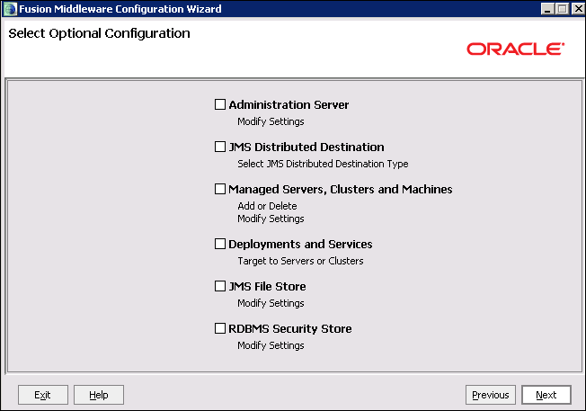Open Help for this wizard
The width and height of the screenshot is (586, 411).
point(99,395)
